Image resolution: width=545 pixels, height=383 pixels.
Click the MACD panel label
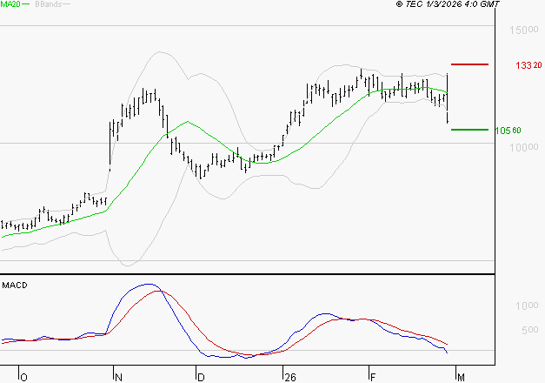(x=15, y=286)
